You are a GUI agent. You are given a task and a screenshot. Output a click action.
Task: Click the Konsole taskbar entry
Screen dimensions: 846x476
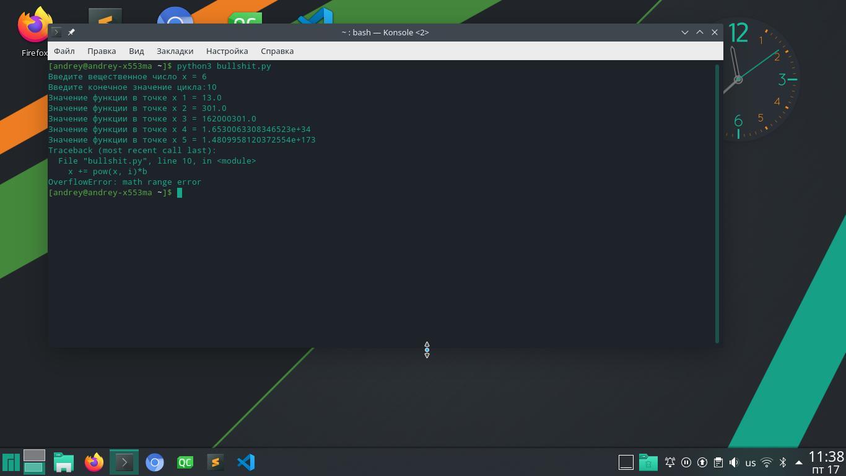point(124,462)
